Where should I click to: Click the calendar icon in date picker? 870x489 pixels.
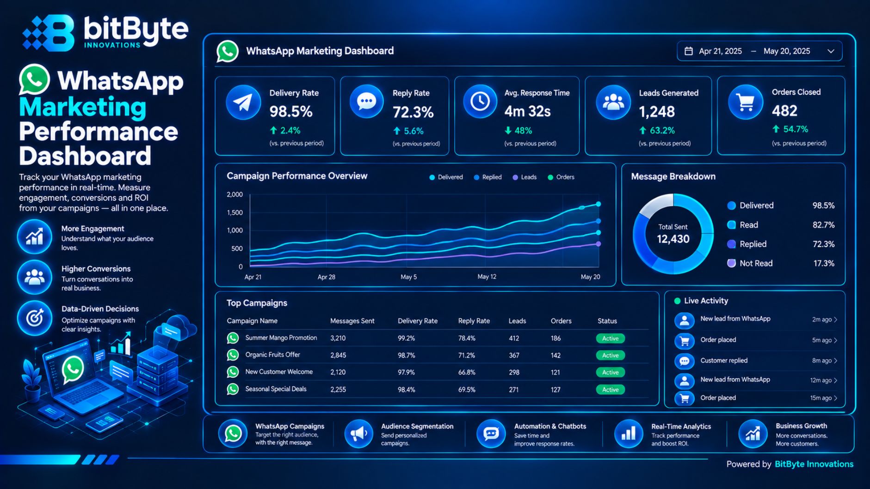[x=689, y=51]
